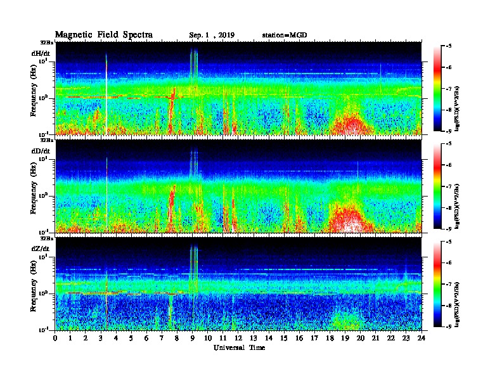Click the "32Hz" top-frequency label of the dZ/dt panel
Image resolution: width=502 pixels, height=388 pixels.
pos(46,238)
